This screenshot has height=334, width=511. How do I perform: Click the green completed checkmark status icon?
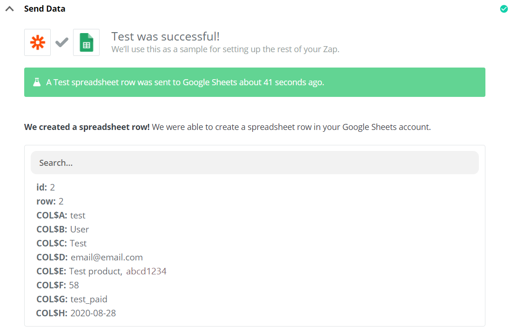[x=504, y=9]
